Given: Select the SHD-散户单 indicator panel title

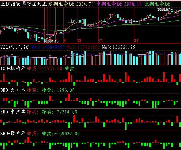Looking at the screenshot, I should coord(13,133).
